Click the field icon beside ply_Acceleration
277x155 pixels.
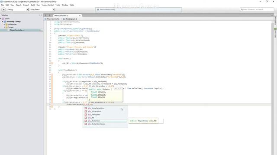pos(86,108)
